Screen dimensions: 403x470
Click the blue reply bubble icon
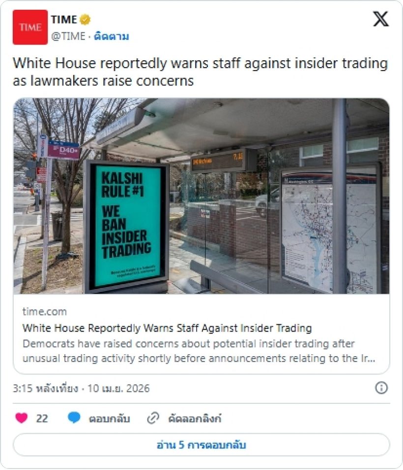tap(74, 418)
